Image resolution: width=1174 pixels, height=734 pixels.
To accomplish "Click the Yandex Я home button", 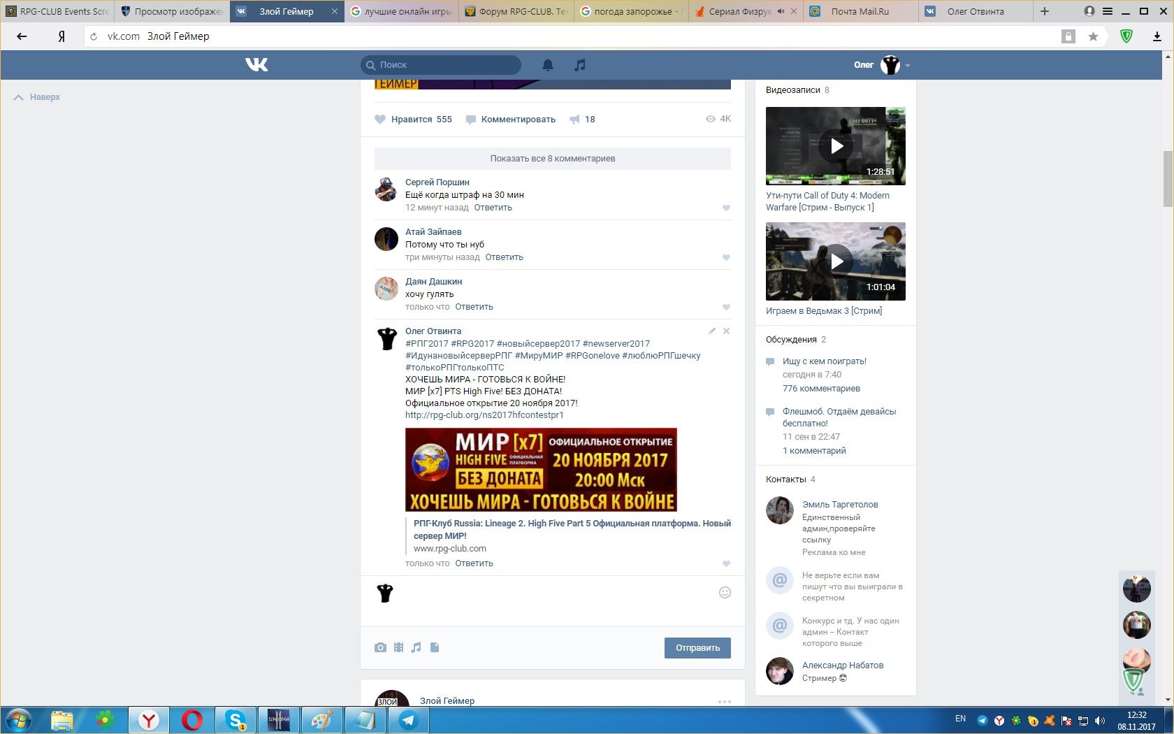I will click(61, 36).
